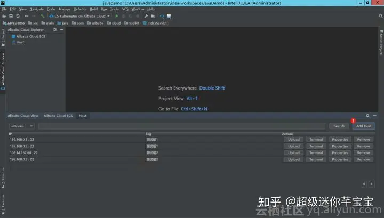This screenshot has height=218, width=384.
Task: Hide the Alibaba Cloud Explorer panel
Action: pos(62,30)
